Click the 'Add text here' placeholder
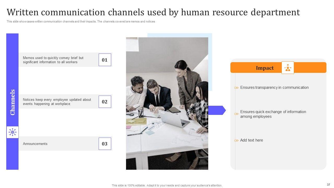 pyautogui.click(x=252, y=140)
